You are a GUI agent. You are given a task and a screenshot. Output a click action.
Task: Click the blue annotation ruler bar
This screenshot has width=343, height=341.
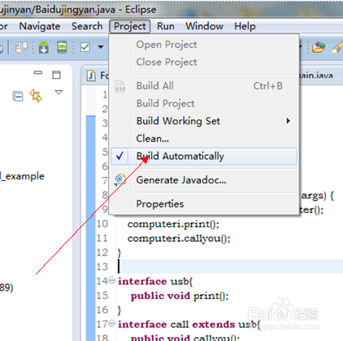91,227
